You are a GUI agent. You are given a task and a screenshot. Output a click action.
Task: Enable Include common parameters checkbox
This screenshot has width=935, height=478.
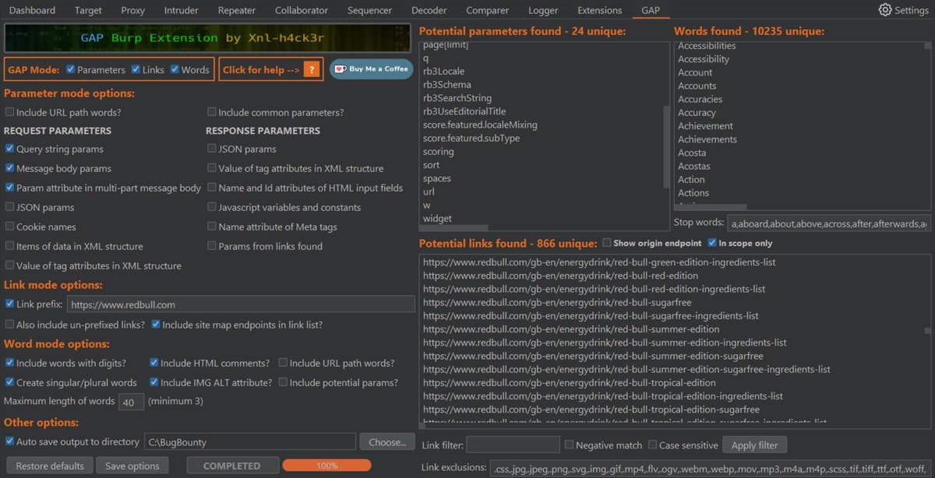click(212, 112)
